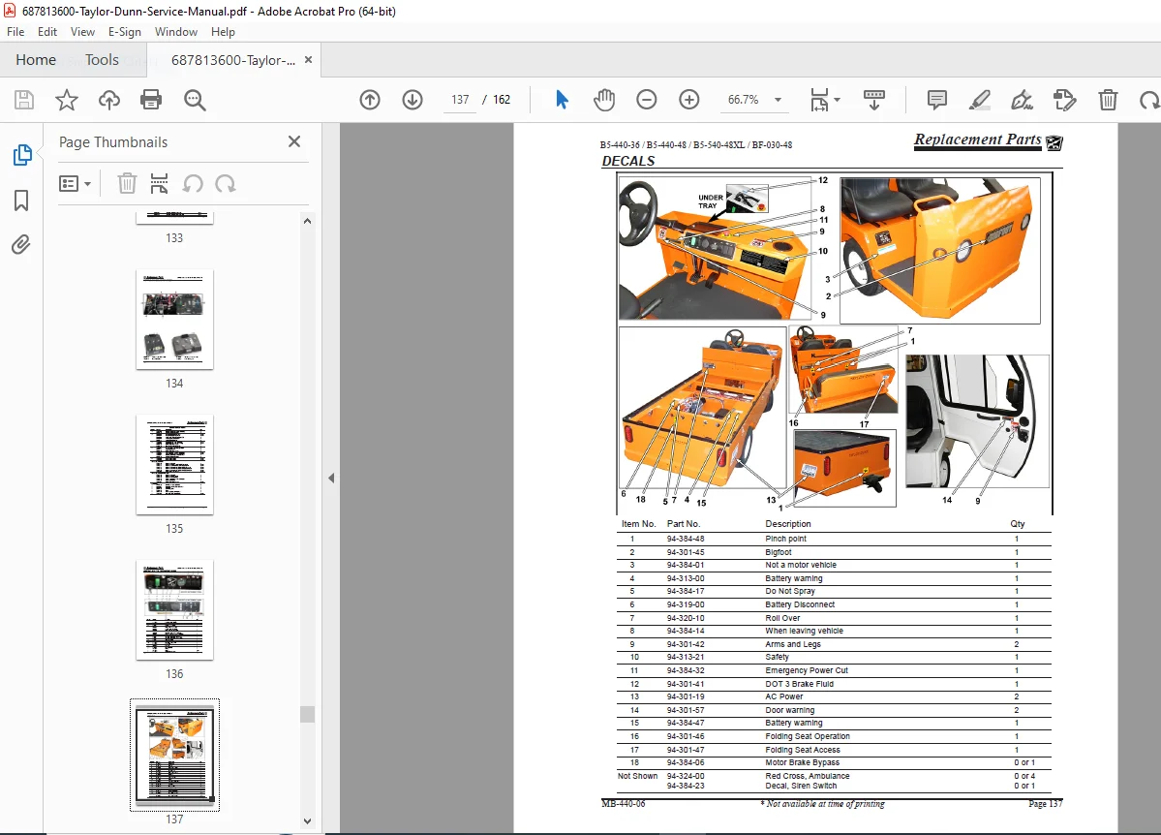
Task: Add the document to starred files
Action: (x=67, y=99)
